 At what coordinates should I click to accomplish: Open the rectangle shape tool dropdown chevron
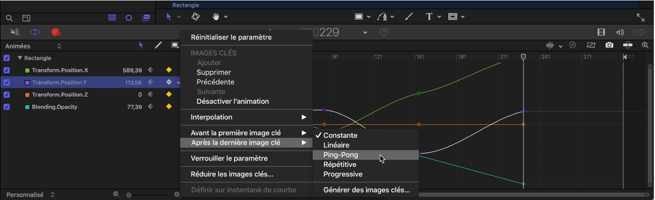tap(368, 17)
